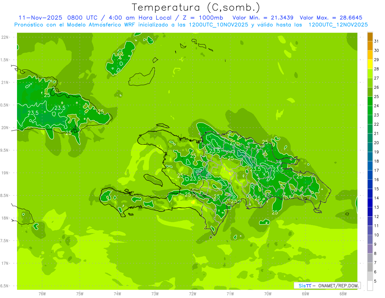Click the 72W longitude axis label
The height and width of the screenshot is (298, 385).
[193, 293]
